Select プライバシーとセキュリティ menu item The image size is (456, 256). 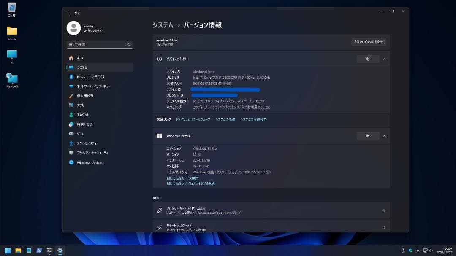[92, 153]
